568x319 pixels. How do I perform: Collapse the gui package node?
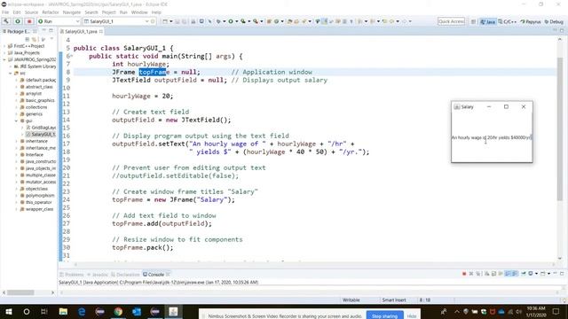coord(16,121)
